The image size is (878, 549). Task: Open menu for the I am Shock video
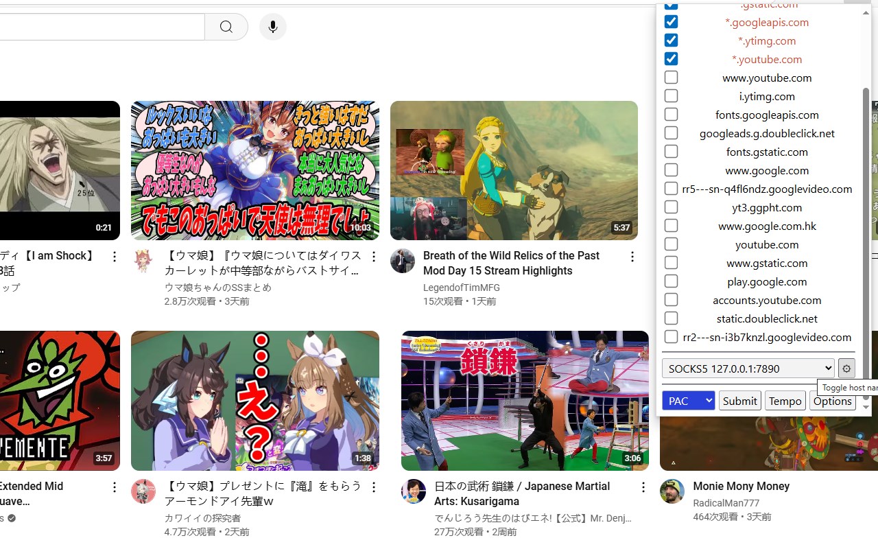115,257
